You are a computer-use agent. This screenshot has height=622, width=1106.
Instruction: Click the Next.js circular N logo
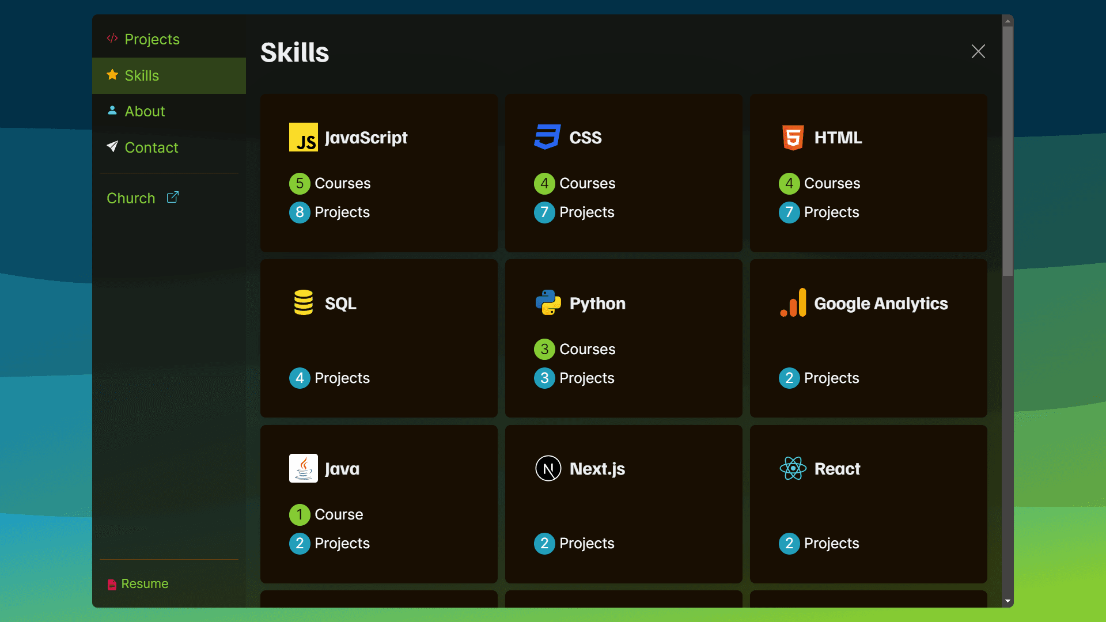(548, 468)
